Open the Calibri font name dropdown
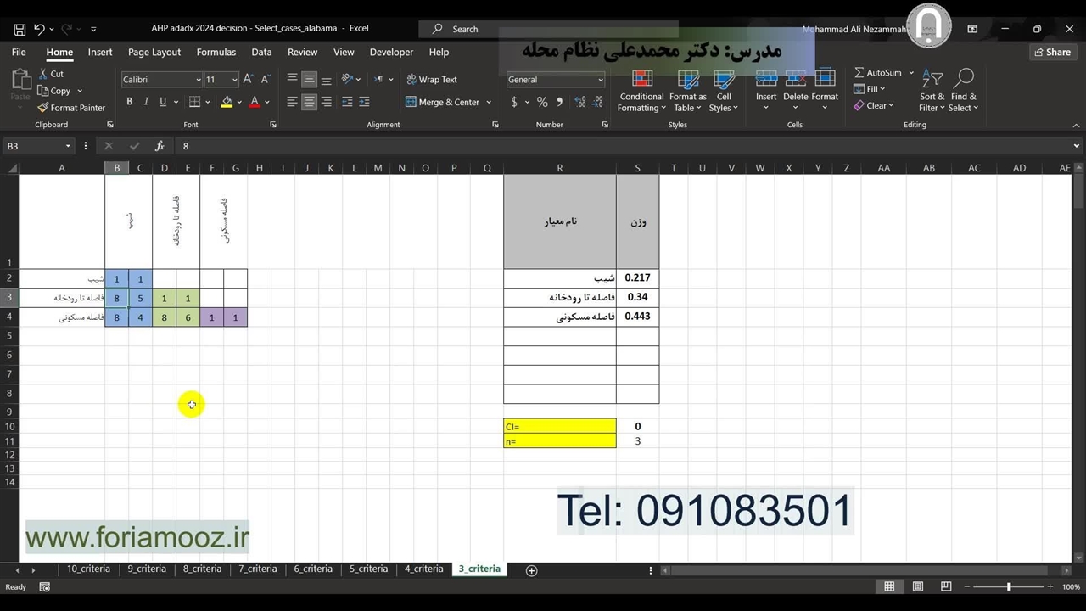 pos(199,80)
